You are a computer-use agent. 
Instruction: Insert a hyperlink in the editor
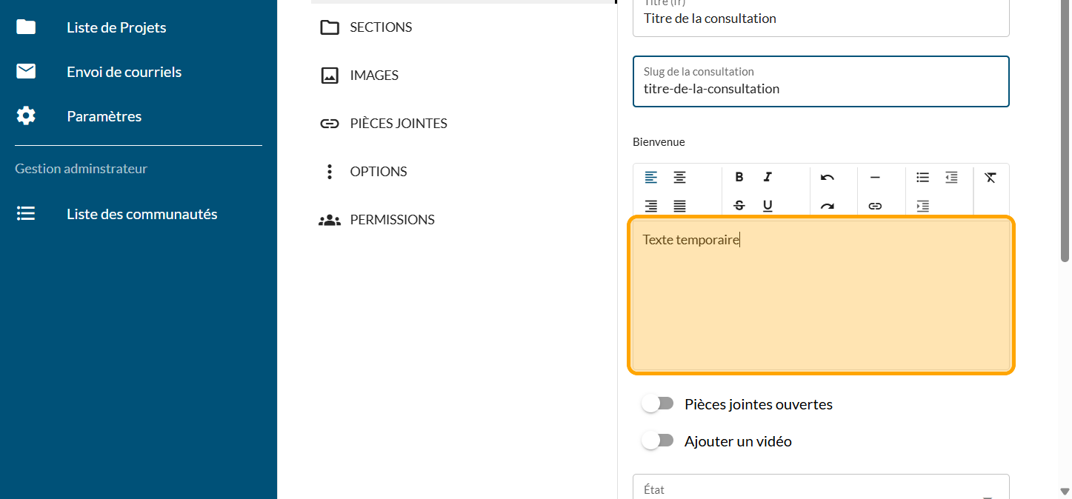coord(875,206)
